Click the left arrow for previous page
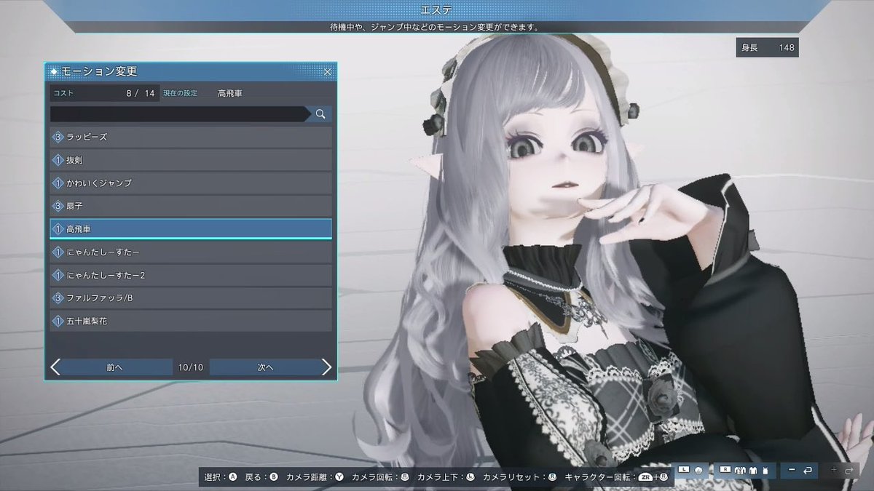Screen dimensions: 874x491 55,367
